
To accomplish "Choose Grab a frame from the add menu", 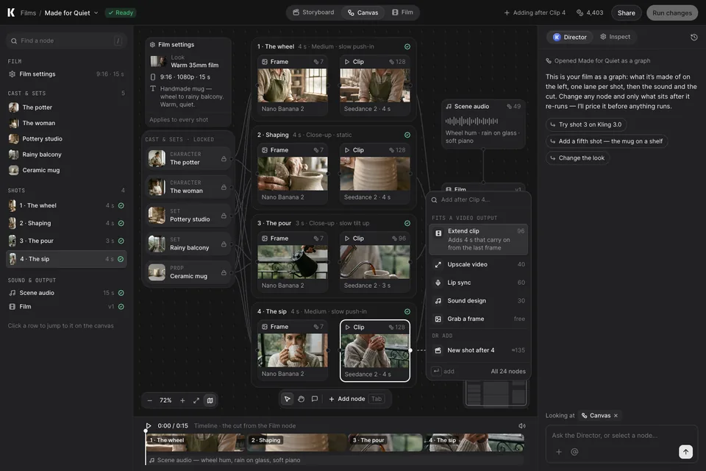I will coord(478,319).
